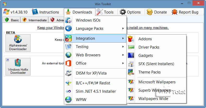The height and width of the screenshot is (108, 206).
Task: Expand the Office submenu arrow
Action: [x=123, y=63]
